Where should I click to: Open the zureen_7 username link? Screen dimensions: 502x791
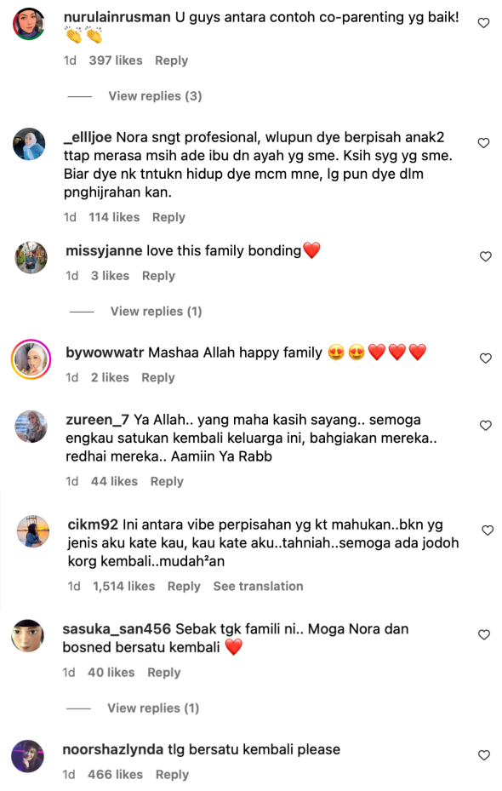(97, 421)
